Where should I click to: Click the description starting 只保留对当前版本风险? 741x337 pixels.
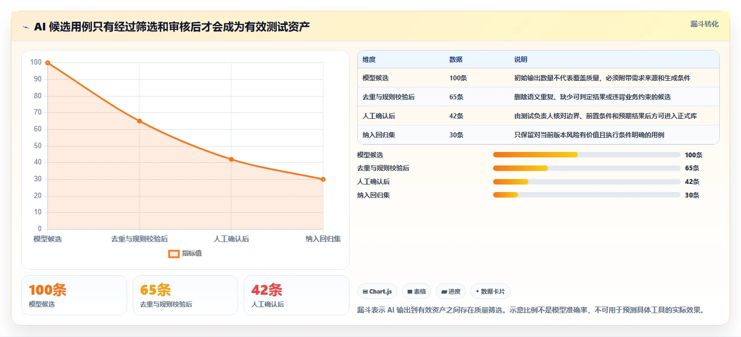tap(589, 135)
